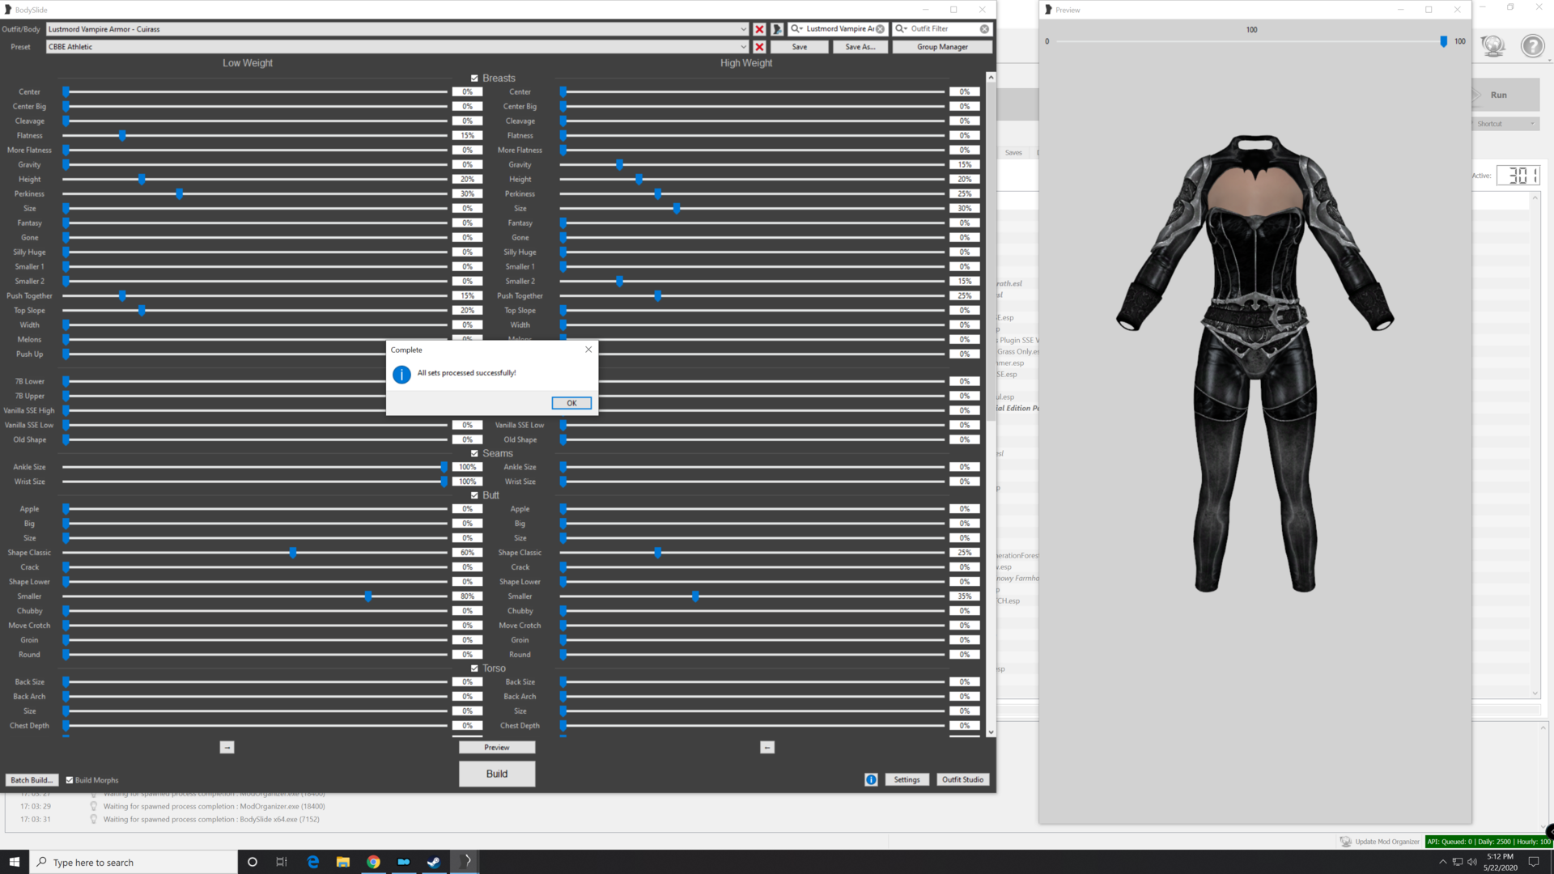
Task: Open BodySlide Settings
Action: tap(906, 779)
